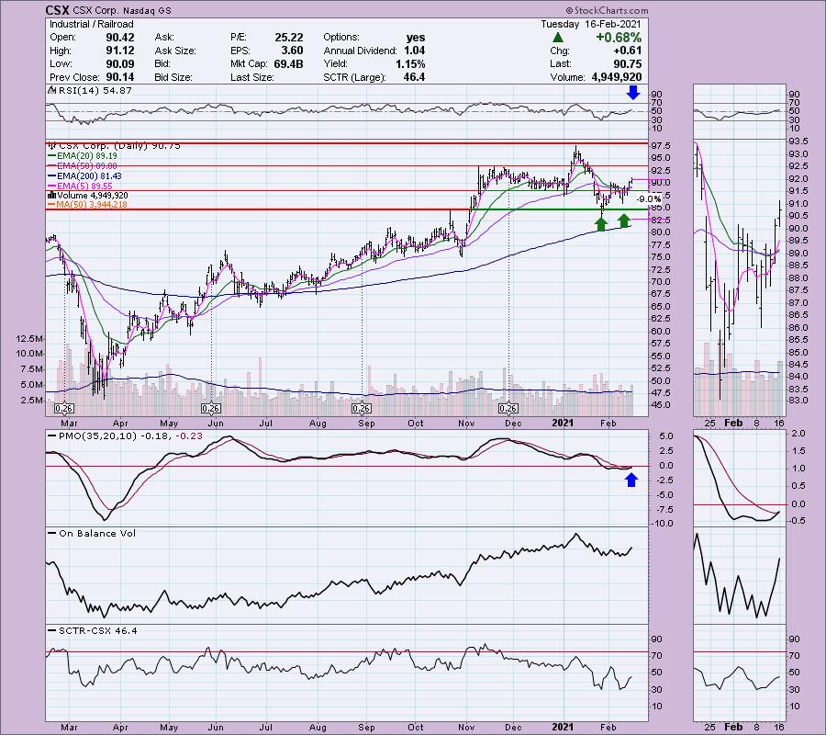
Task: Select the Annual Dividend value 1.04
Action: pyautogui.click(x=415, y=51)
